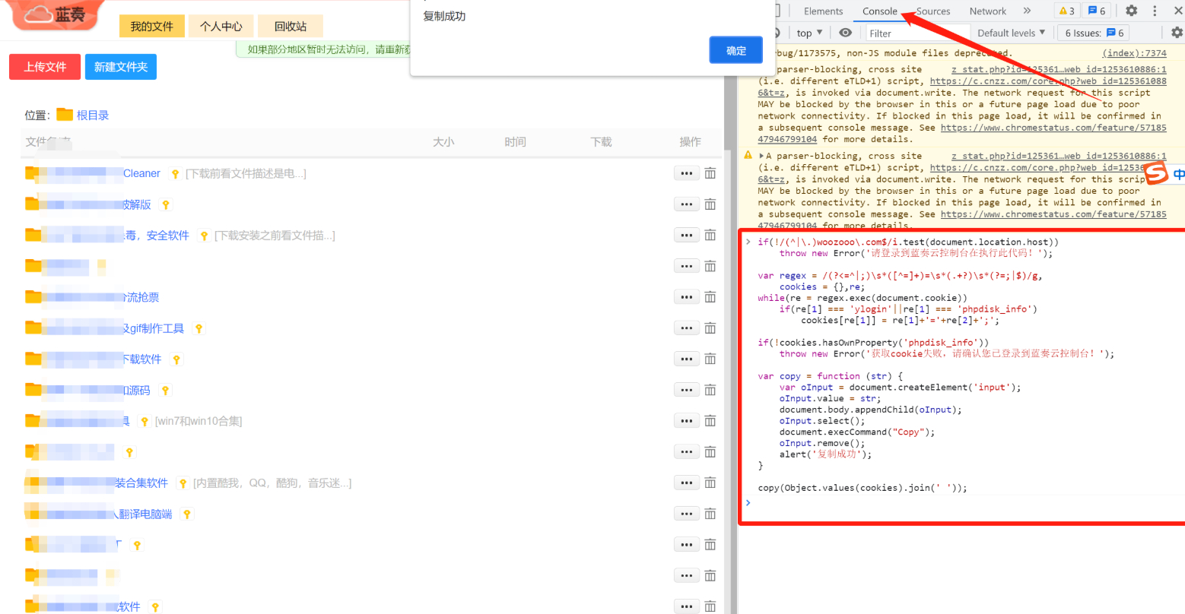Click the root directory folder icon
Image resolution: width=1185 pixels, height=614 pixels.
coord(65,115)
